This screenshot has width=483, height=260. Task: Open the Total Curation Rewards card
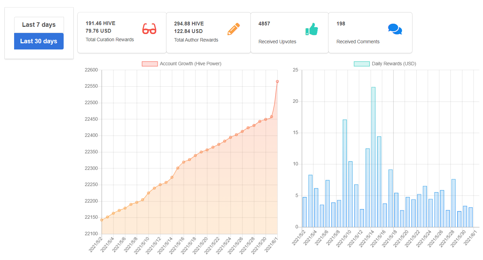point(122,33)
